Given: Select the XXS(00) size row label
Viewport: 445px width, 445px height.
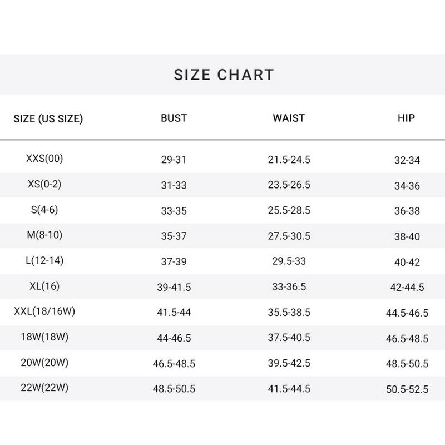Looking at the screenshot, I should [x=44, y=159].
